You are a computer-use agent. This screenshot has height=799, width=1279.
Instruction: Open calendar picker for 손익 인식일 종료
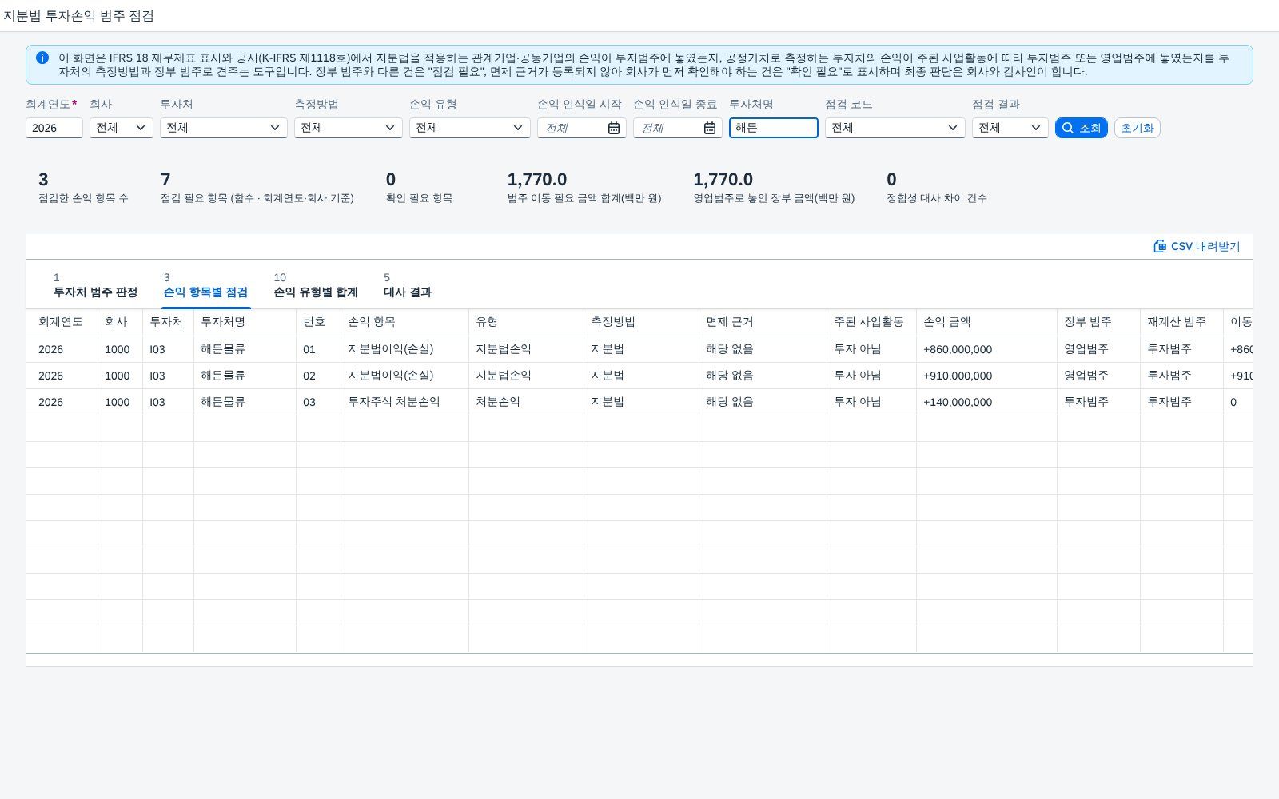[x=710, y=128]
